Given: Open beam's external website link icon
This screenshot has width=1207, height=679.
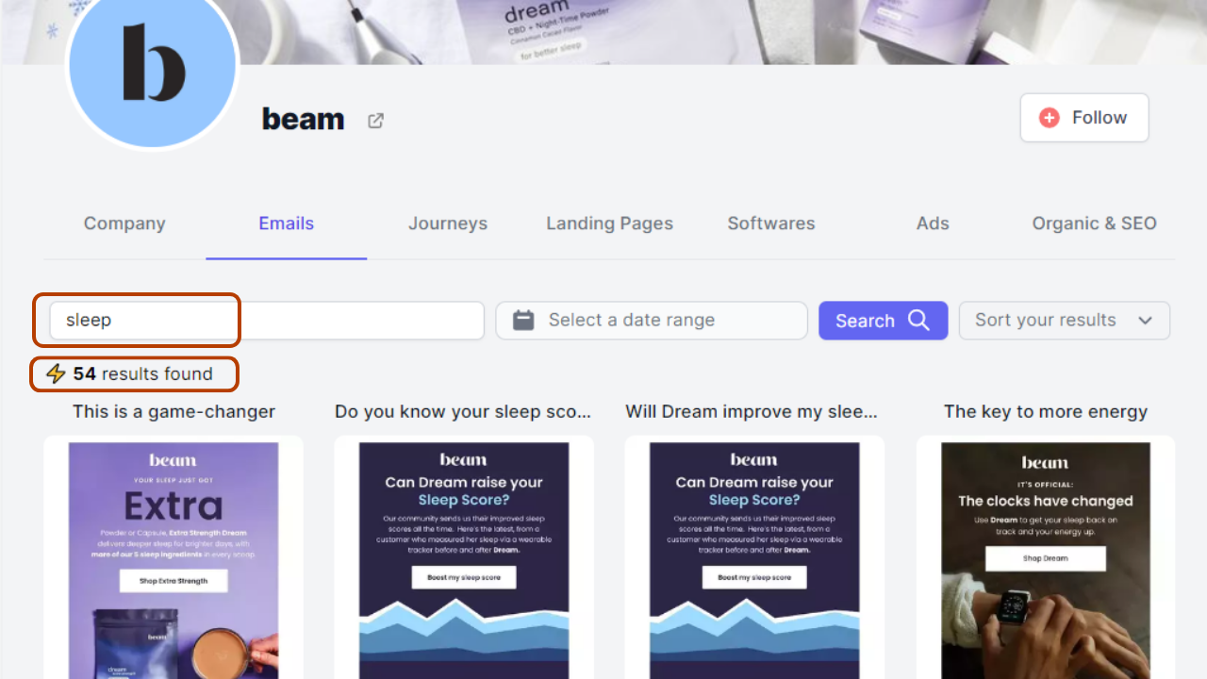Looking at the screenshot, I should click(375, 120).
